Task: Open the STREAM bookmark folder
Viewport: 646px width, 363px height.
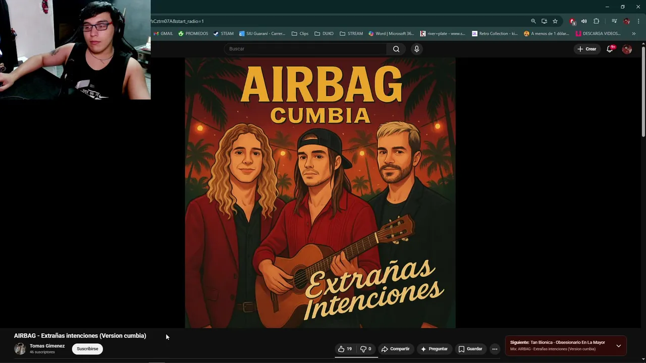Action: (x=351, y=34)
